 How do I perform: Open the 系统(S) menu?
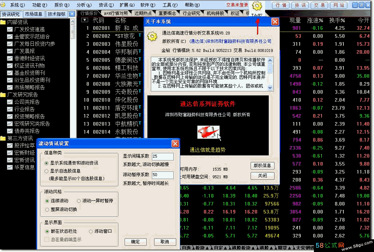[x=17, y=5]
